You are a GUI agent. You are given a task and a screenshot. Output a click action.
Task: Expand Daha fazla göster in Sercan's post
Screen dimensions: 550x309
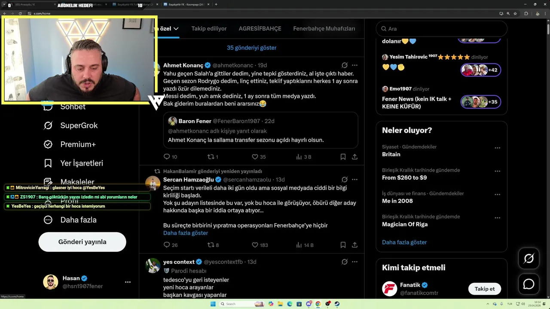pyautogui.click(x=186, y=233)
